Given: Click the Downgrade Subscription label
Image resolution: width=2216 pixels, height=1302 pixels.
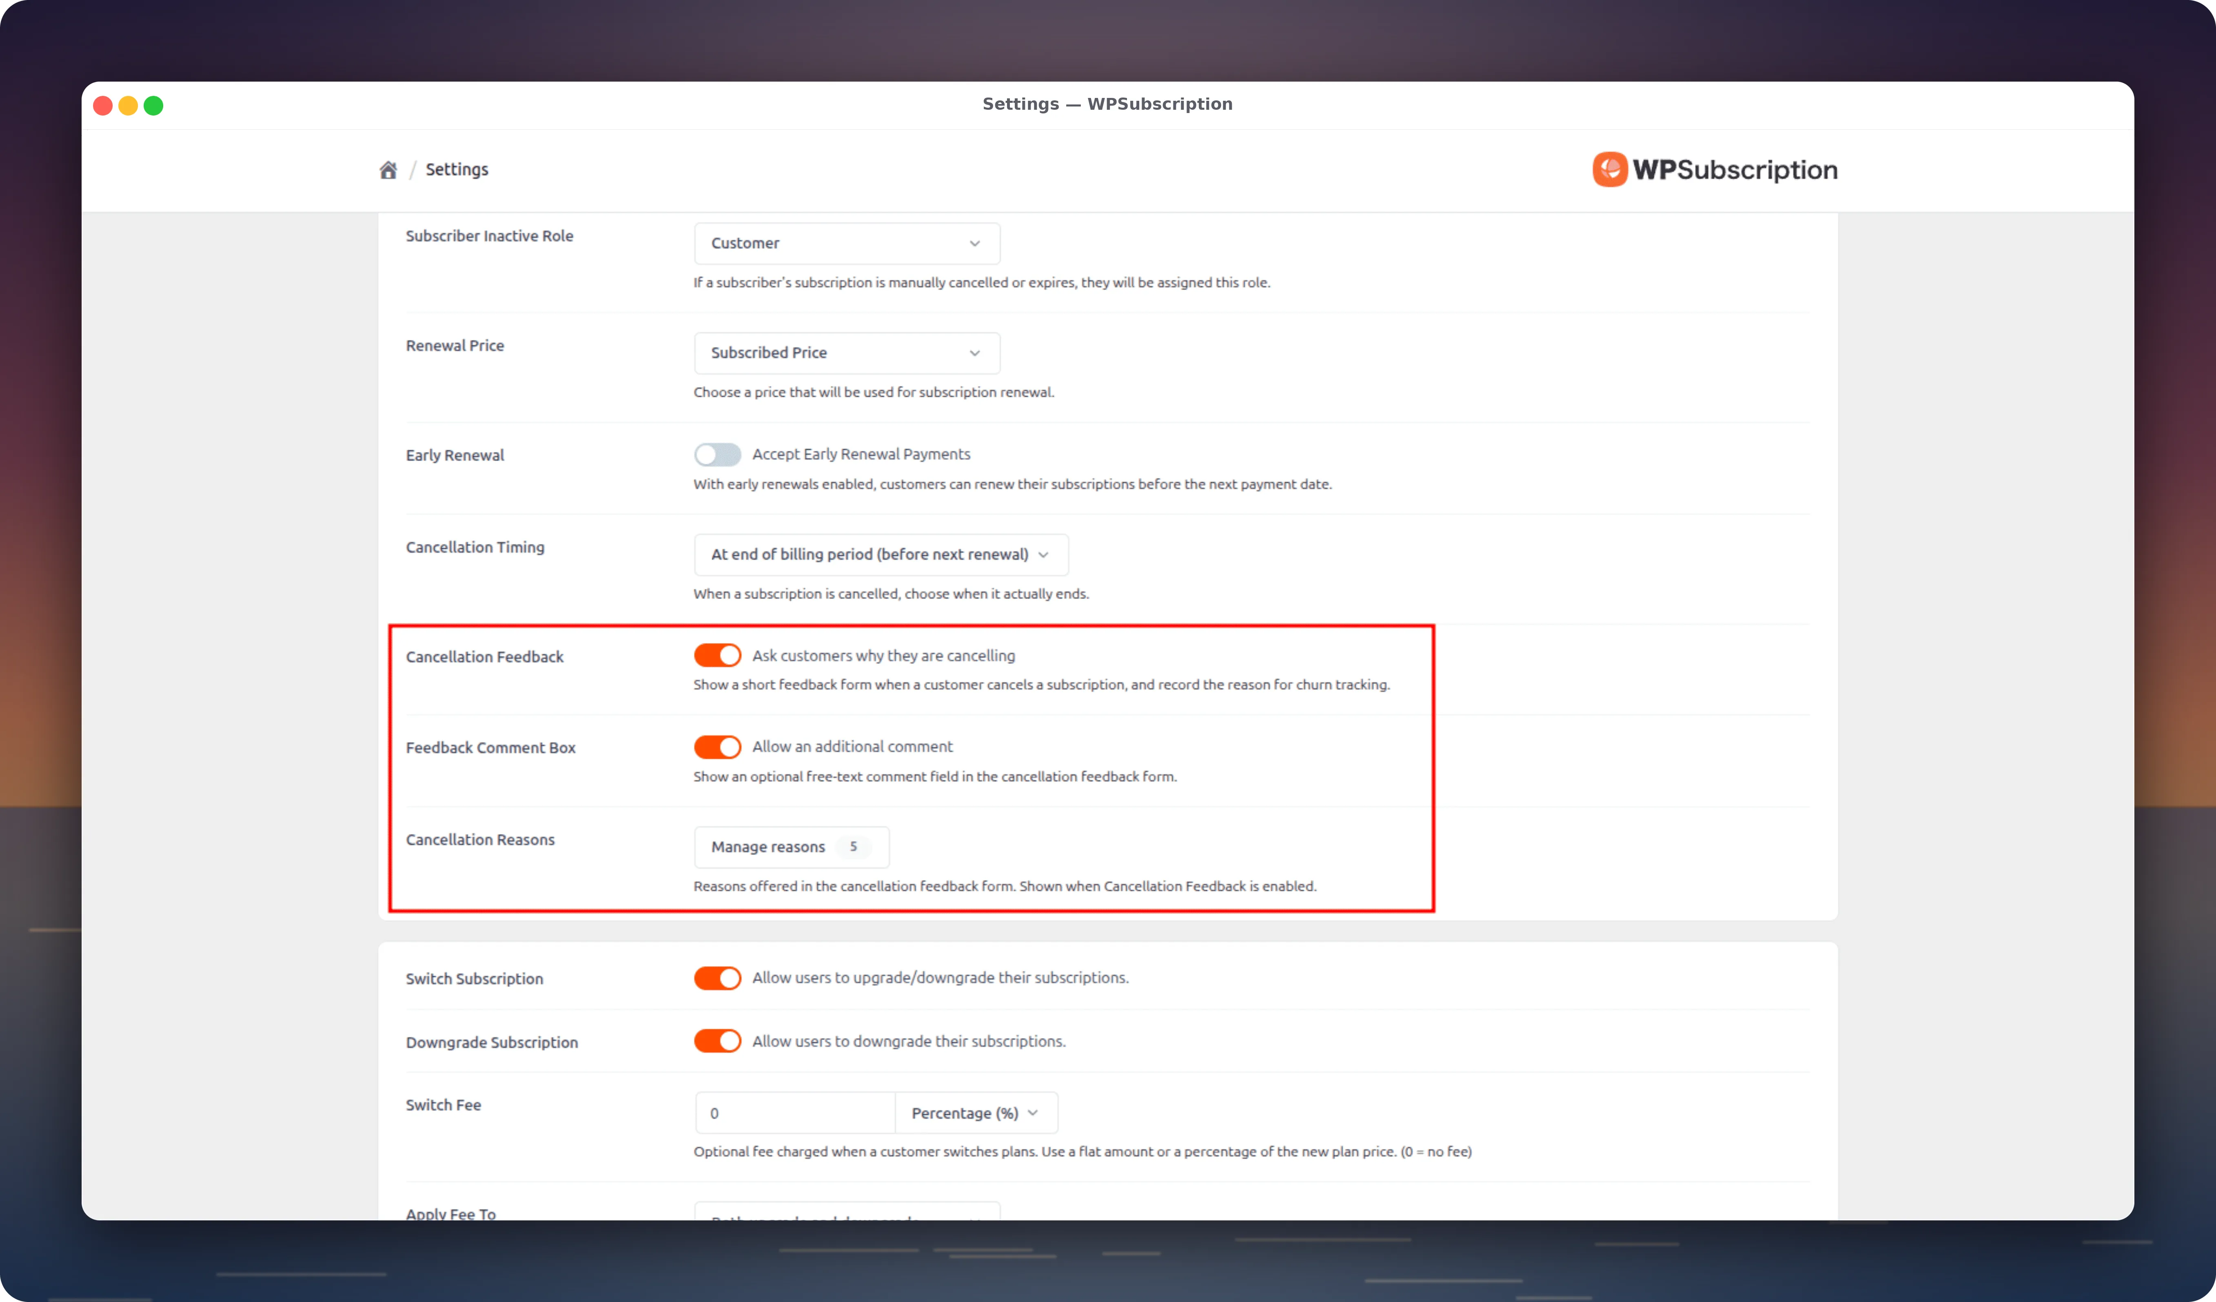Looking at the screenshot, I should 492,1042.
